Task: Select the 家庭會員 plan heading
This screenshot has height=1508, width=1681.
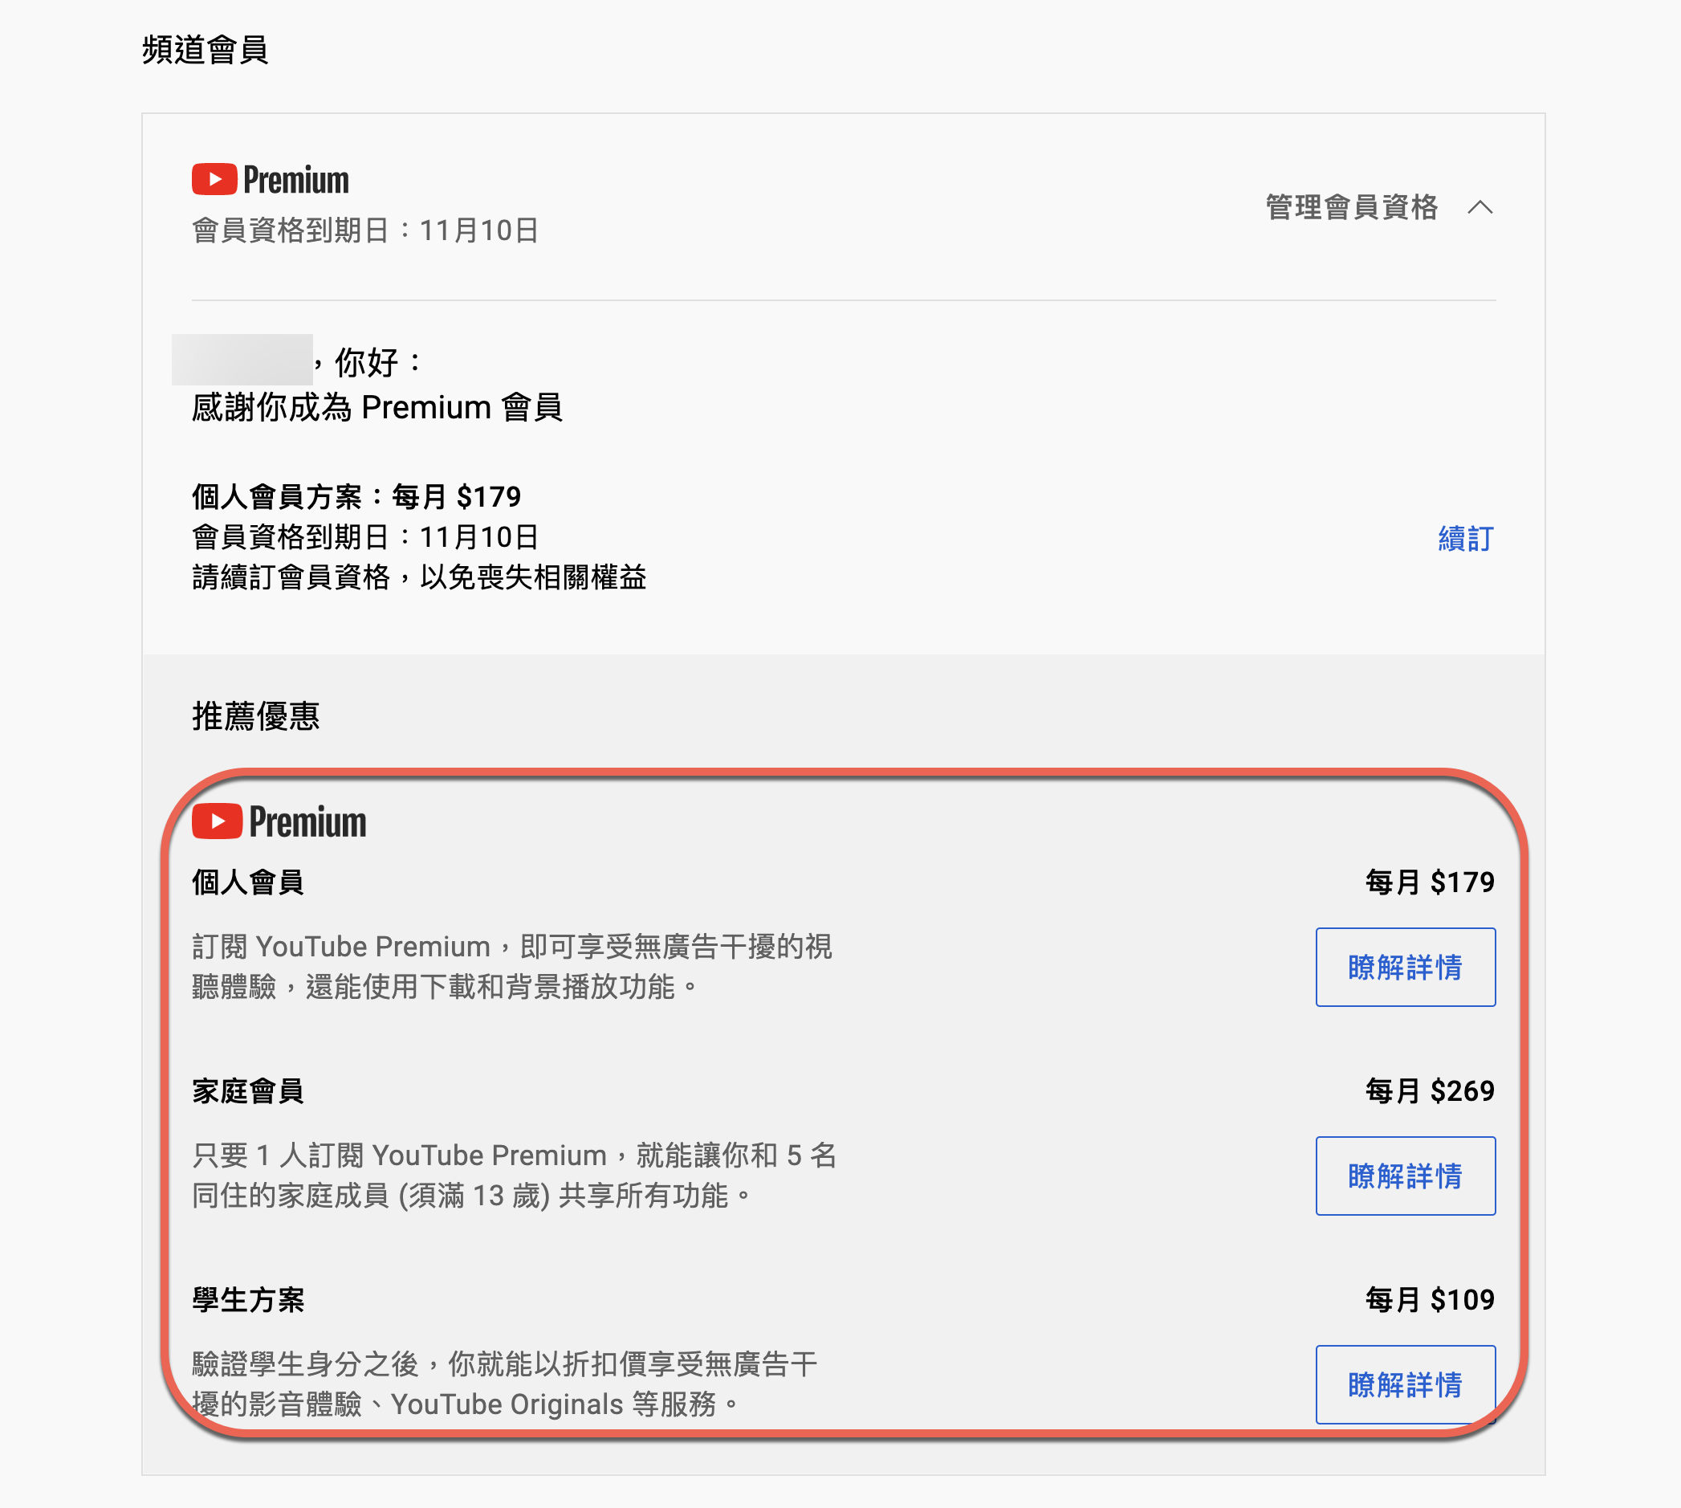Action: [248, 1090]
